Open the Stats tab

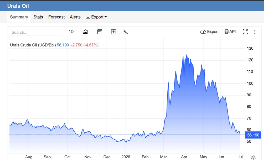coord(38,17)
